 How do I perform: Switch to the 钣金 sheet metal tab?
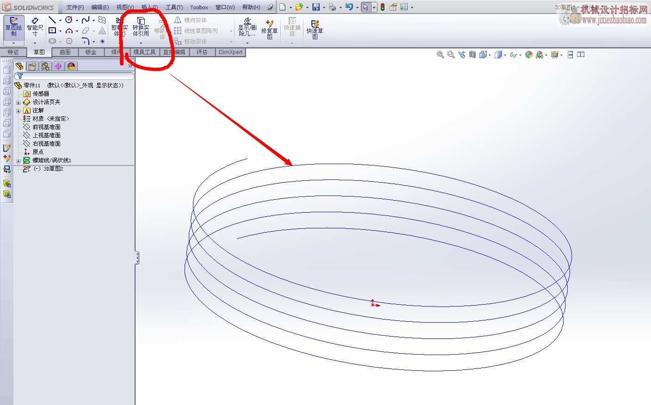coord(91,52)
